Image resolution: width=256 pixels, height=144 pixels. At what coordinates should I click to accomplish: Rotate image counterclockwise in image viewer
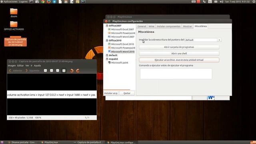click(x=72, y=70)
